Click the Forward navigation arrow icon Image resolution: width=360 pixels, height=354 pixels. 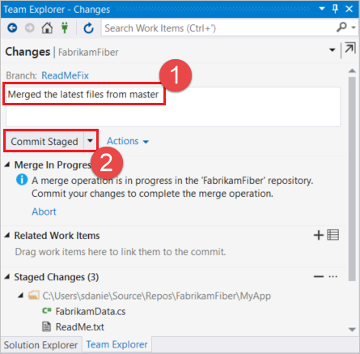[30, 28]
